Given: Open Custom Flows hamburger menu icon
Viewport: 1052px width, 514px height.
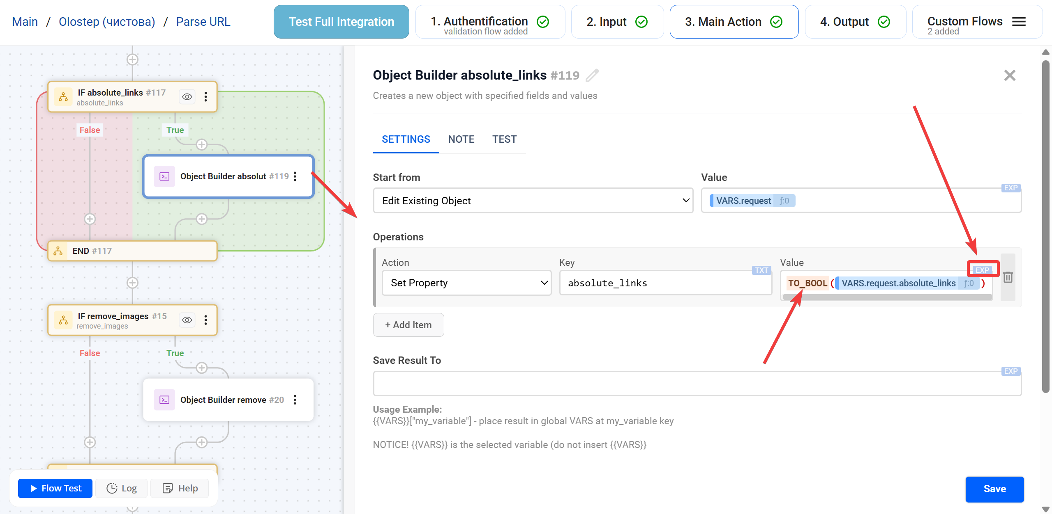Looking at the screenshot, I should [x=1019, y=22].
